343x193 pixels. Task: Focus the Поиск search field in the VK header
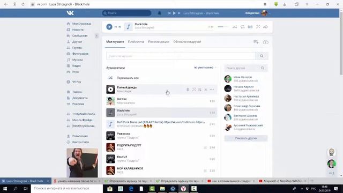(x=126, y=13)
